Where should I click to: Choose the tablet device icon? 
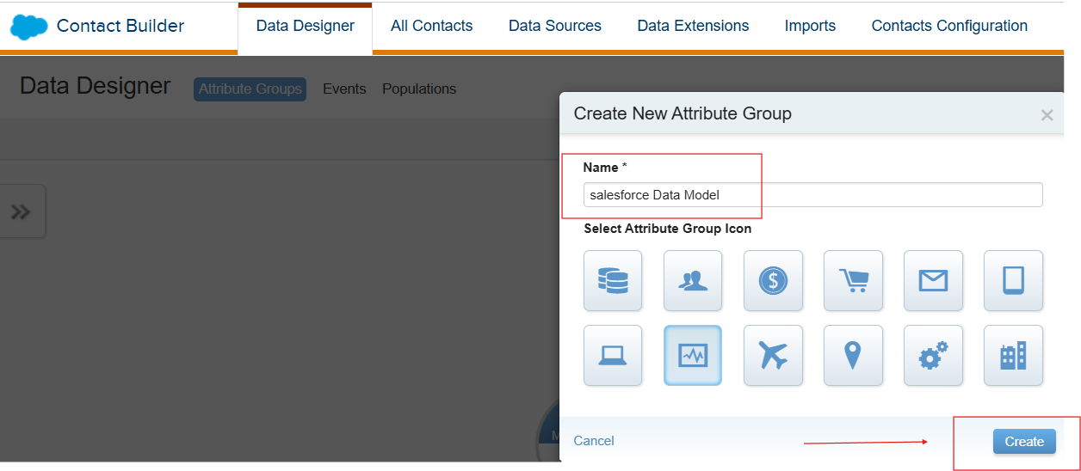(1013, 280)
